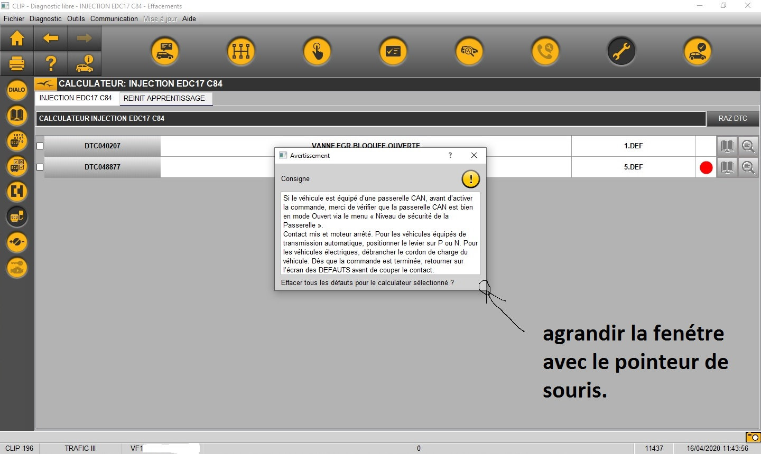The width and height of the screenshot is (761, 454).
Task: Open the book icon for DTC048877
Action: 727,167
